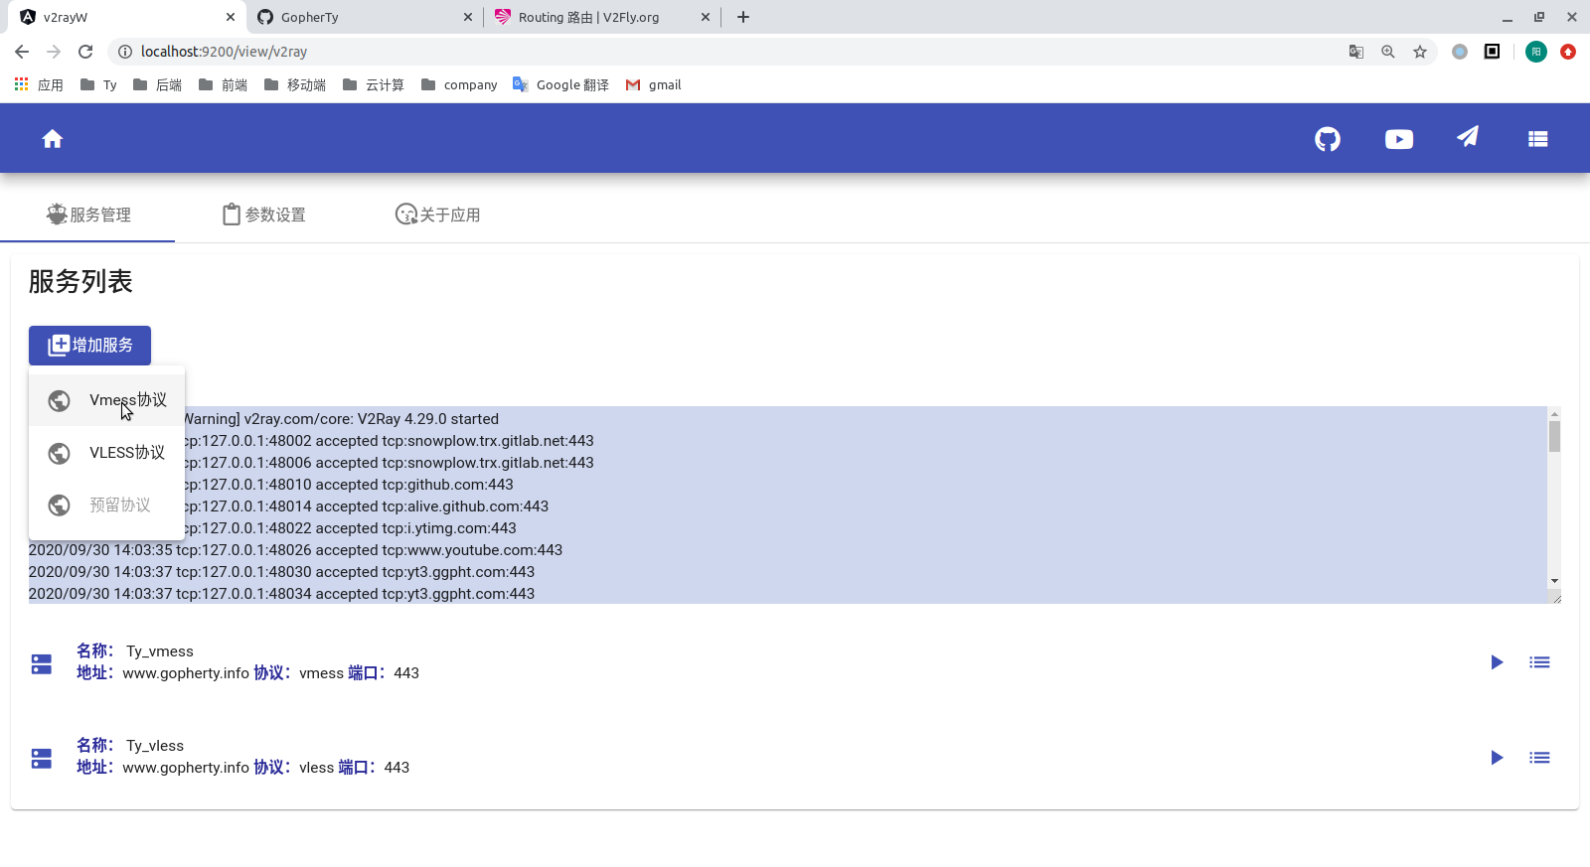Click the log scrollbar down arrow
Viewport: 1590px width, 867px height.
(x=1554, y=581)
